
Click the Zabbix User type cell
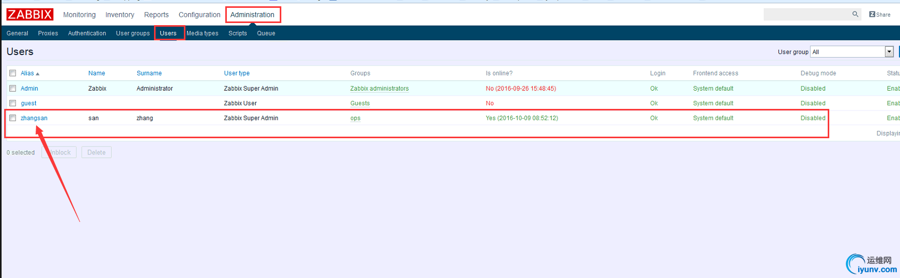240,103
